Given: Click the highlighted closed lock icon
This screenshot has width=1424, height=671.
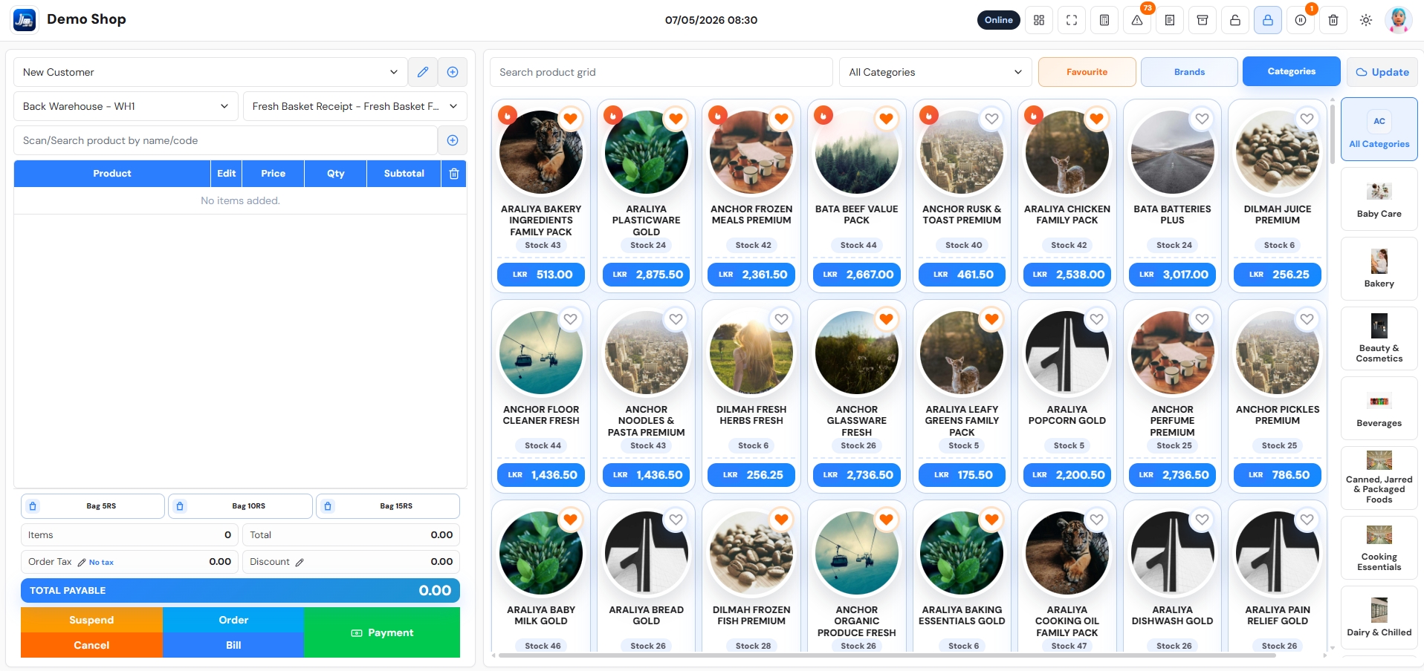Looking at the screenshot, I should pos(1268,20).
